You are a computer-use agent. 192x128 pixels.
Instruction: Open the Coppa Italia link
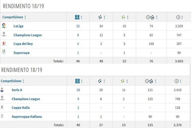[21, 107]
